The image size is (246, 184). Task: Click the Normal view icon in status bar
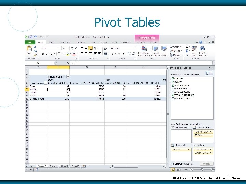pyautogui.click(x=173, y=170)
